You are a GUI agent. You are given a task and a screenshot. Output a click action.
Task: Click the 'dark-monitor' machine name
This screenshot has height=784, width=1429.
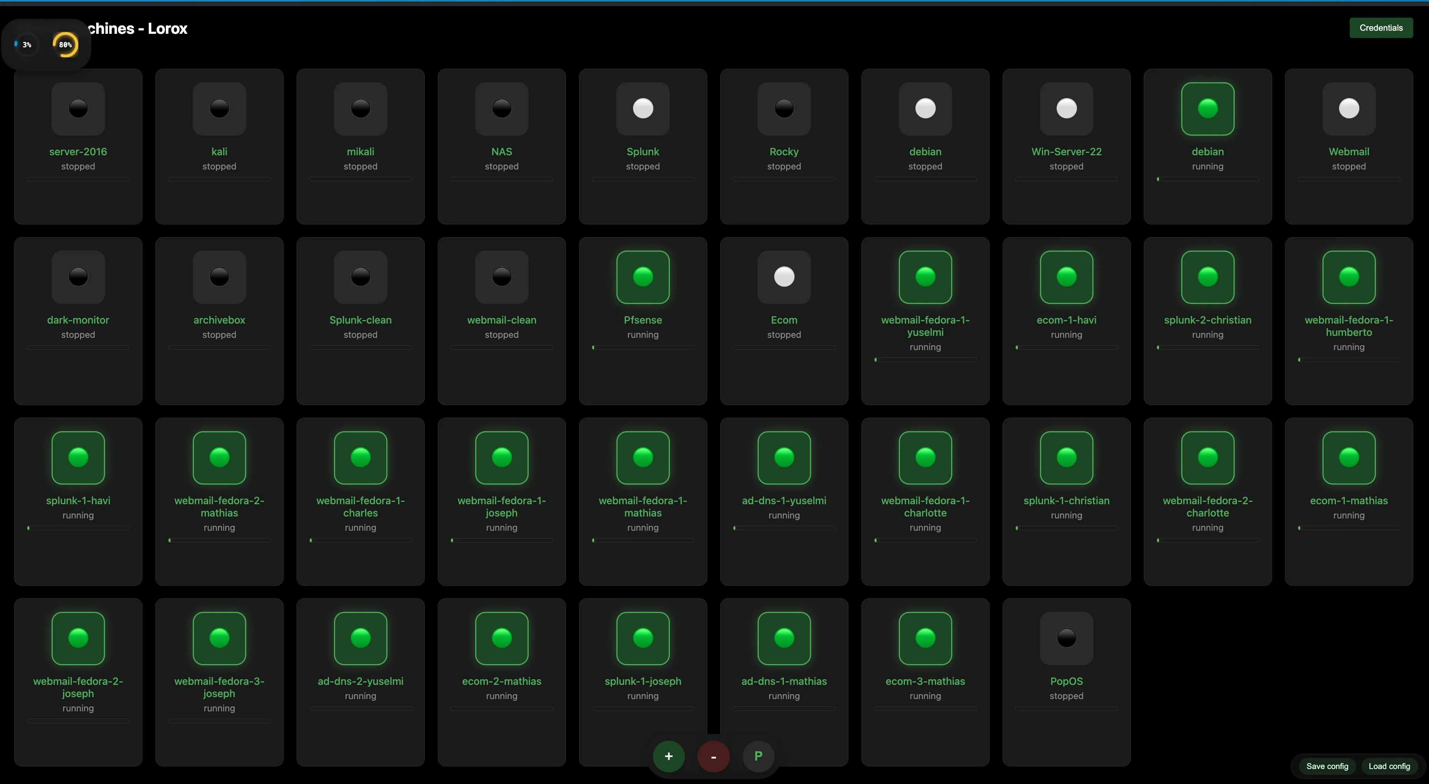click(78, 320)
